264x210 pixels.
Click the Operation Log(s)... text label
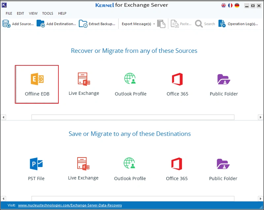click(243, 24)
